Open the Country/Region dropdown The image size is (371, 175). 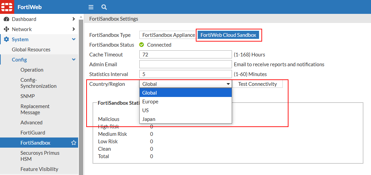pyautogui.click(x=185, y=84)
